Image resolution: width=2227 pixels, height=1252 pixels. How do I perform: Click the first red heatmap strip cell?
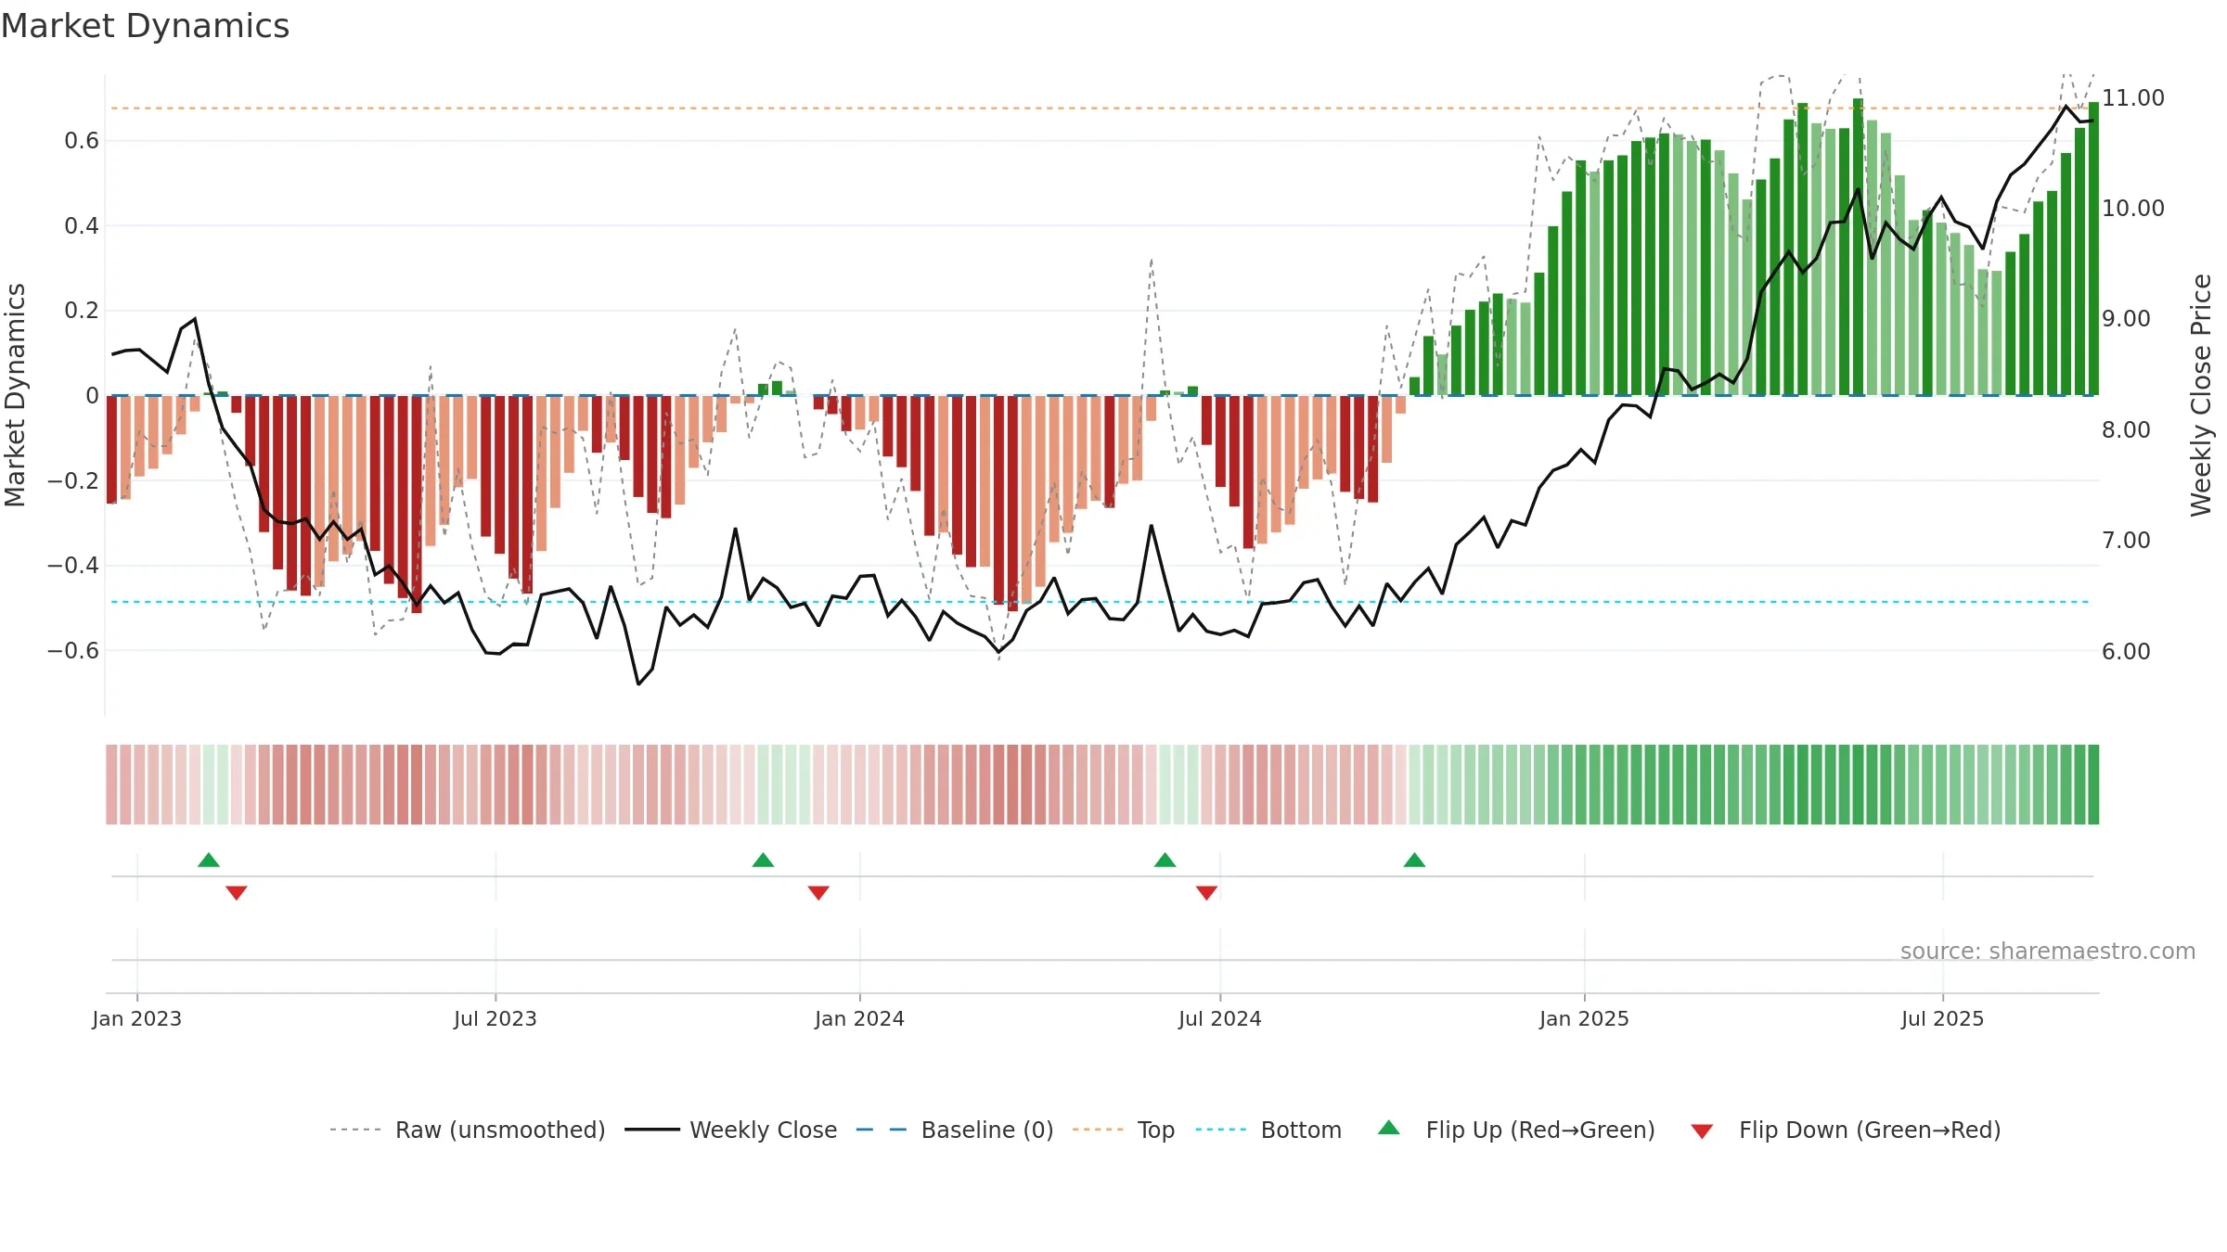111,785
